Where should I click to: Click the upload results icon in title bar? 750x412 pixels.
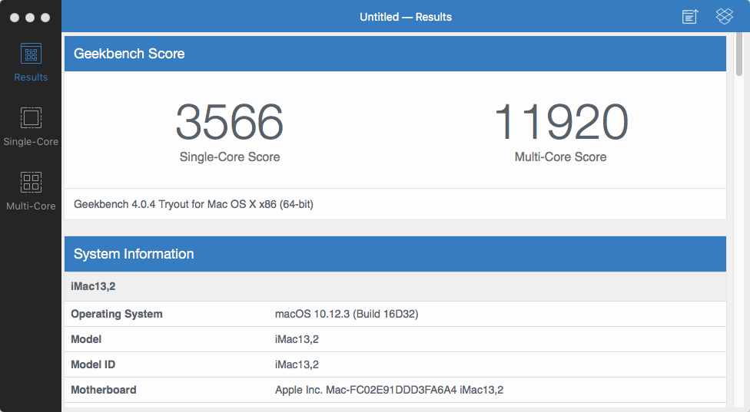click(690, 17)
